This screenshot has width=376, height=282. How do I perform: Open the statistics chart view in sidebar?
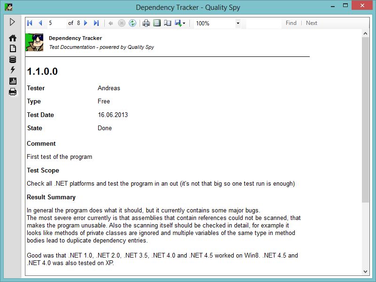(x=12, y=80)
